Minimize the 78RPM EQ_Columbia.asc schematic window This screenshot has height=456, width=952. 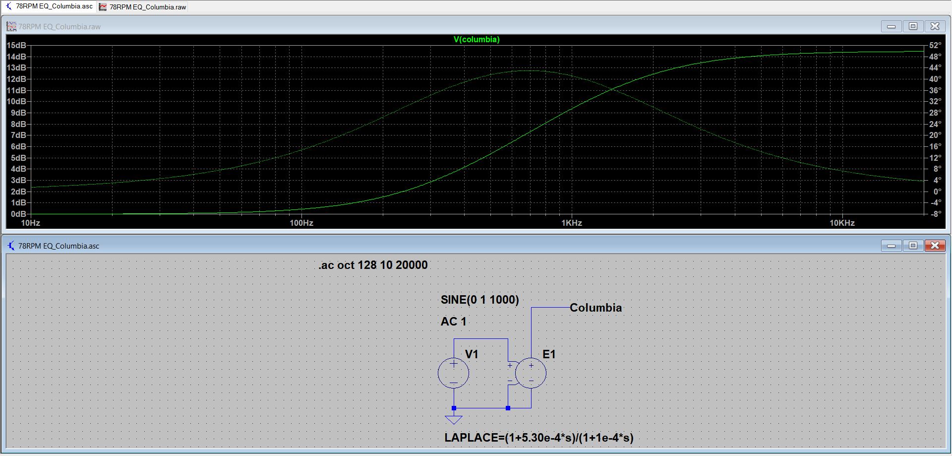891,246
